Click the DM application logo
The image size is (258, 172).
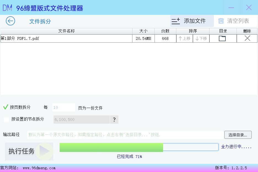click(7, 8)
